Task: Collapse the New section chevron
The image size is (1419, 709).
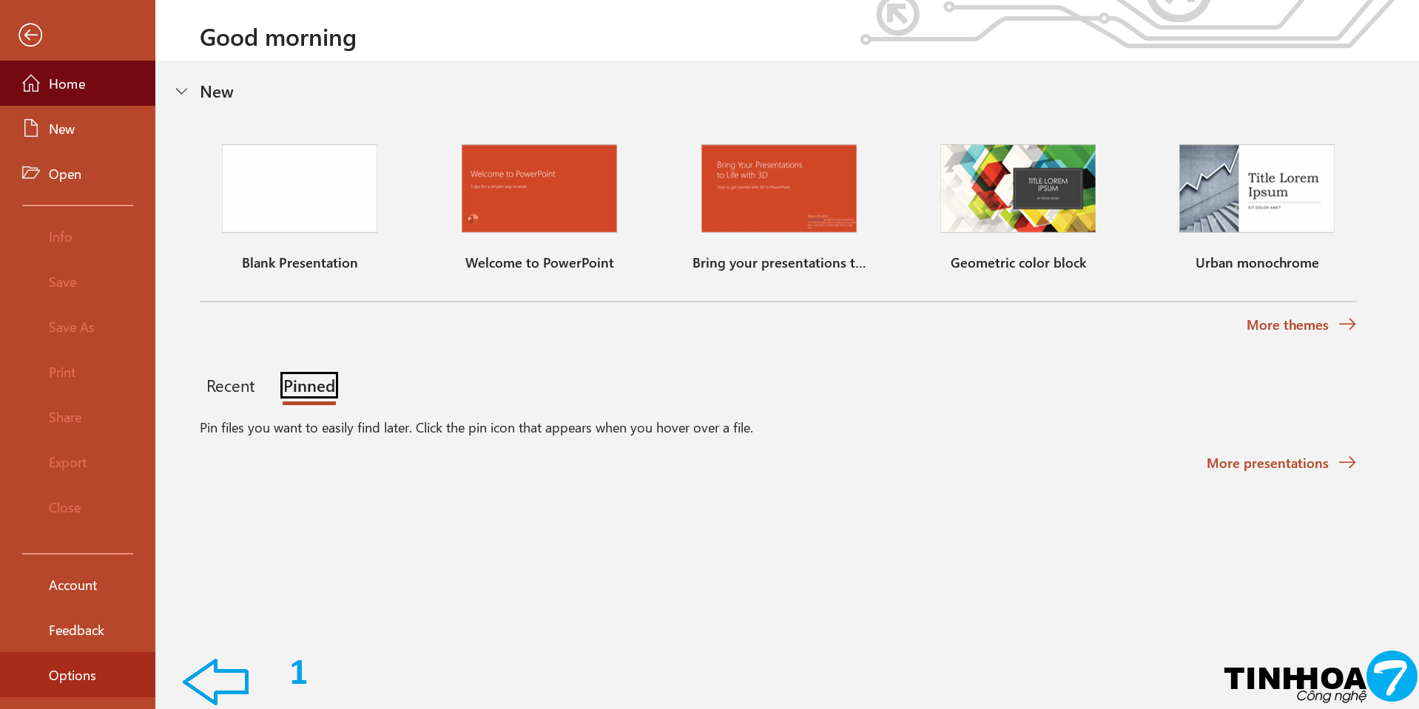Action: pyautogui.click(x=181, y=92)
